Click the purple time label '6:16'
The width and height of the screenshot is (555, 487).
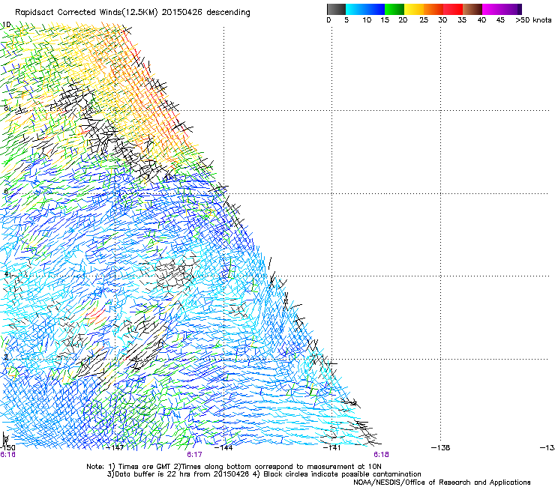(7, 455)
